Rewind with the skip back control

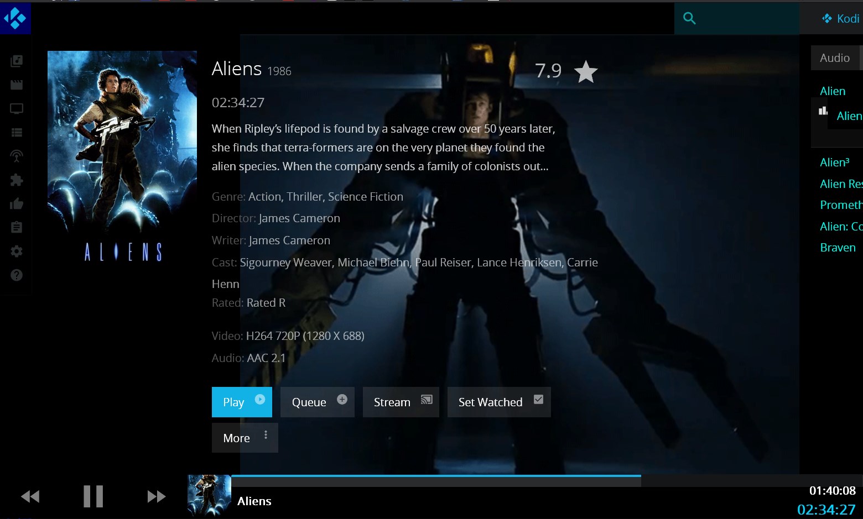point(30,496)
